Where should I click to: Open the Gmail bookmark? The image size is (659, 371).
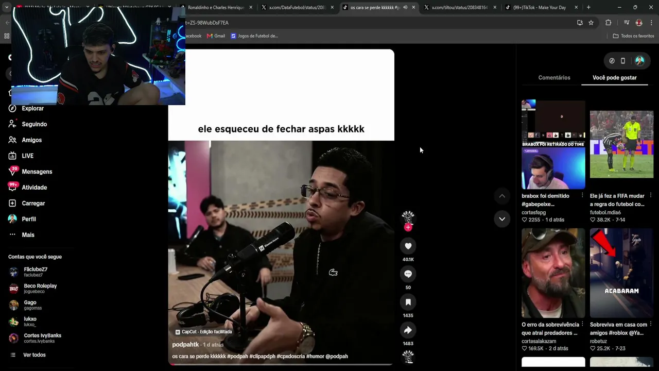216,36
